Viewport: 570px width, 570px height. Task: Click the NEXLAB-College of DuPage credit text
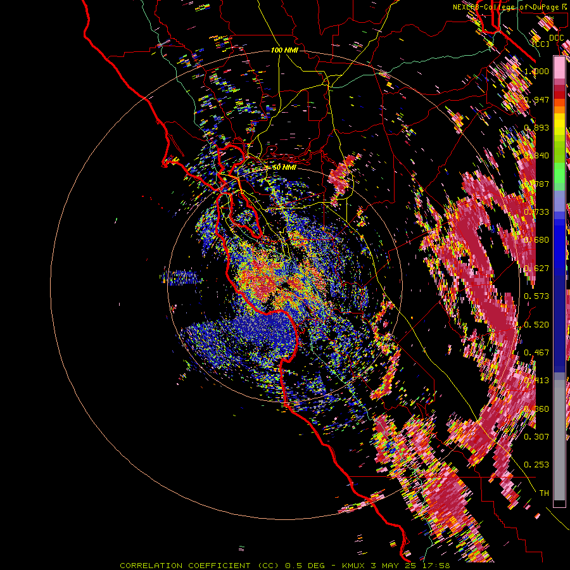506,7
